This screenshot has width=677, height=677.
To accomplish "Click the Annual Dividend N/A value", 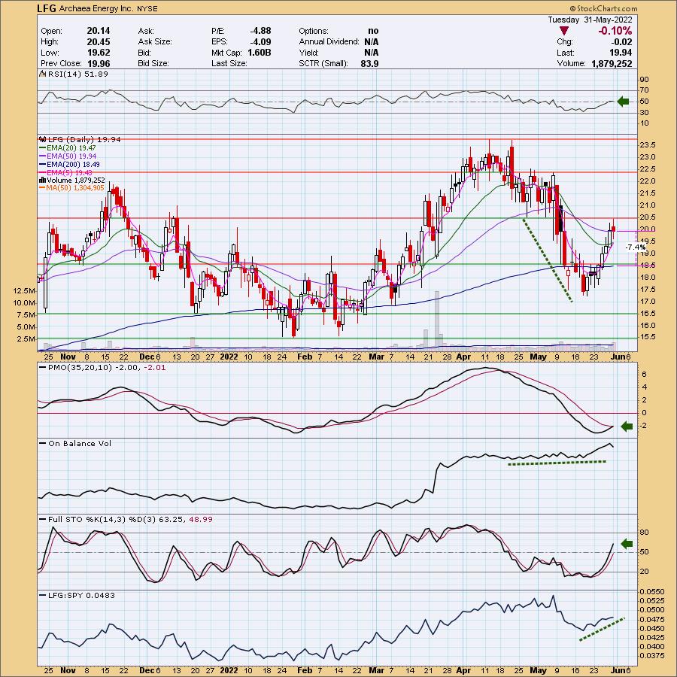I will 372,41.
